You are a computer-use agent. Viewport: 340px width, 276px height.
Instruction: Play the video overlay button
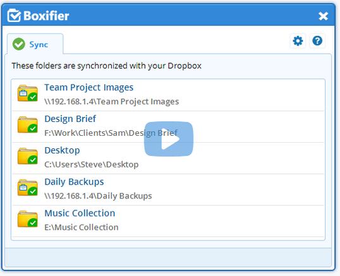pos(169,139)
